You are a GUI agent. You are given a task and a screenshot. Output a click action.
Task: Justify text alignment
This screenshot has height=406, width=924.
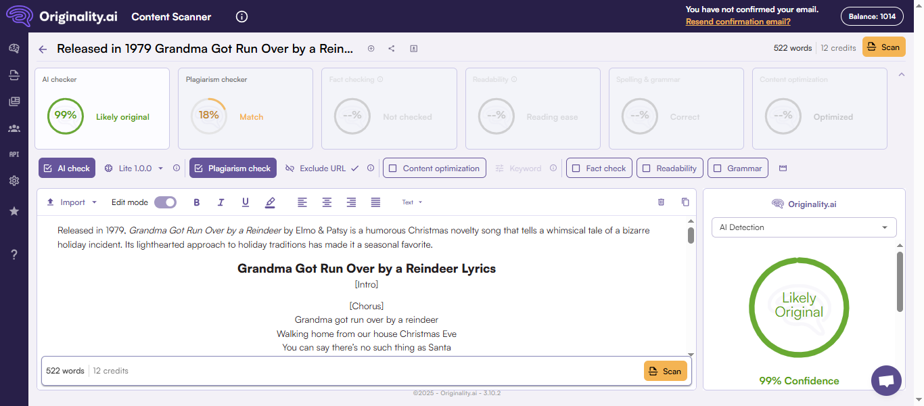click(375, 202)
